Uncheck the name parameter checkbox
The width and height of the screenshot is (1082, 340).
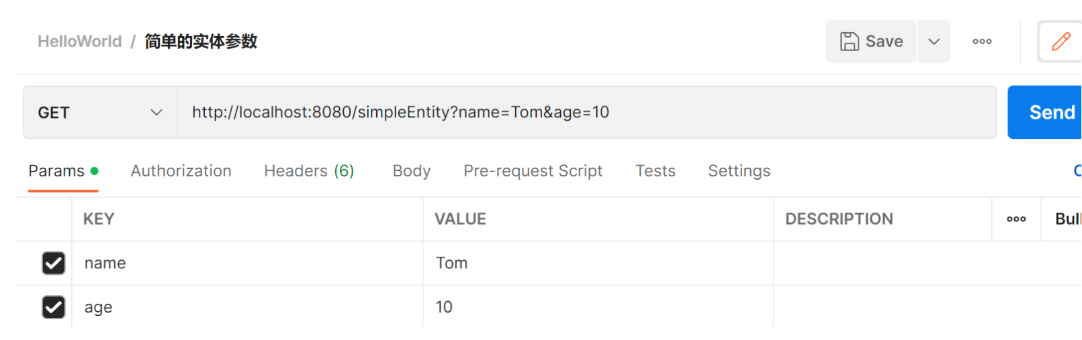[x=54, y=263]
